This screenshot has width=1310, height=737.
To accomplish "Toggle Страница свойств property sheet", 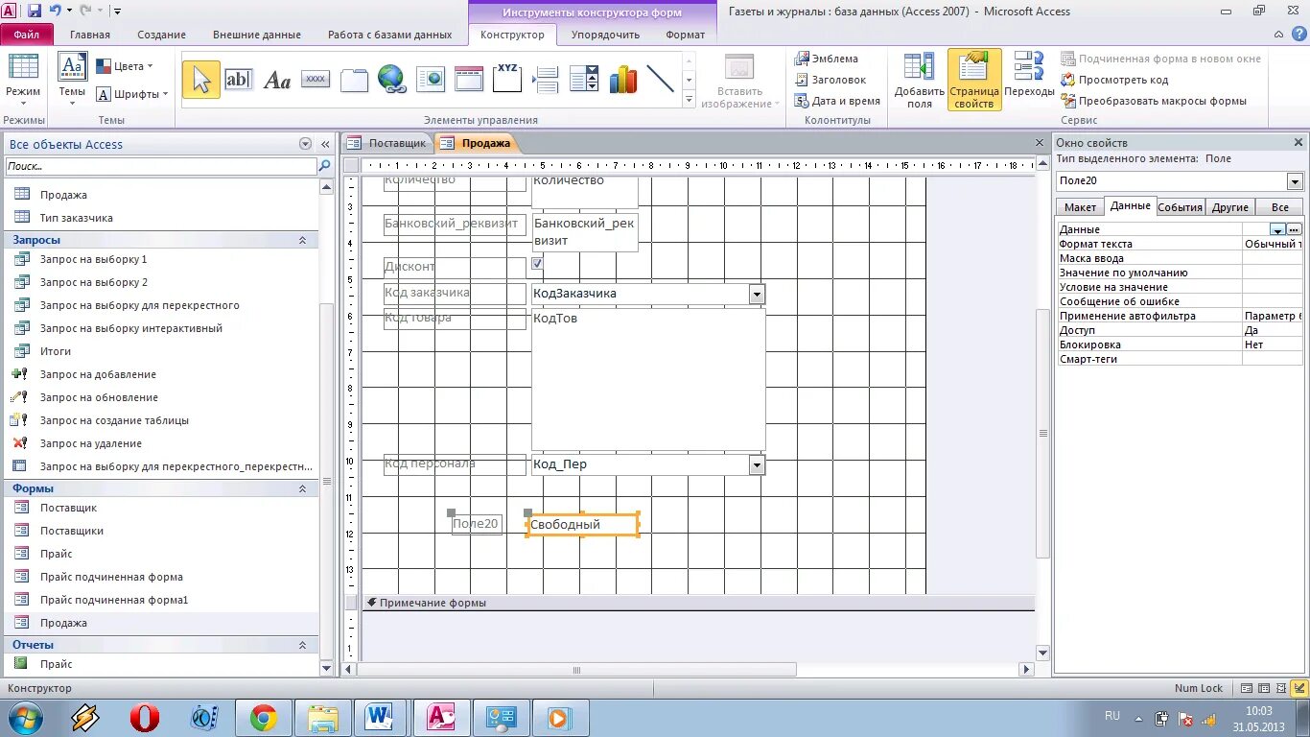I will [974, 81].
